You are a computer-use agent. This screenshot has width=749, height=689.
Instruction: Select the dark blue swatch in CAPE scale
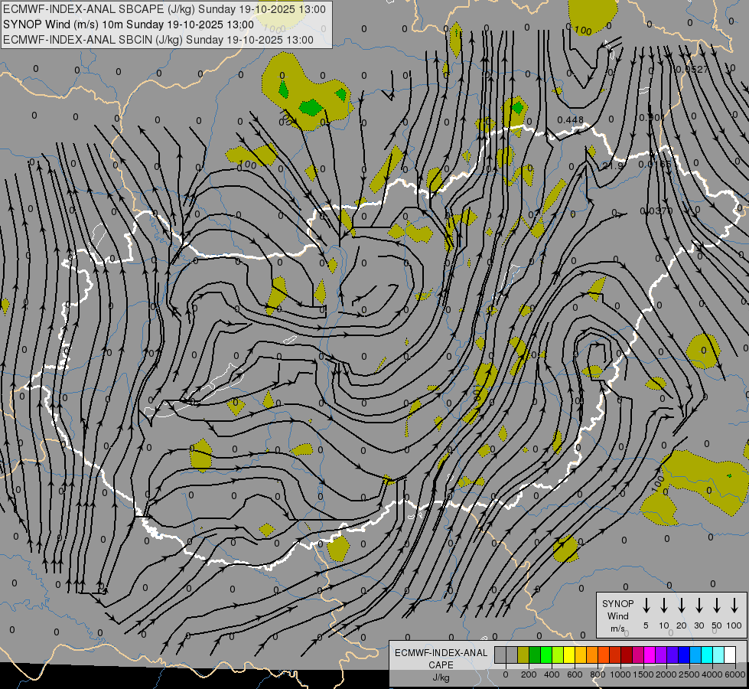pos(684,655)
